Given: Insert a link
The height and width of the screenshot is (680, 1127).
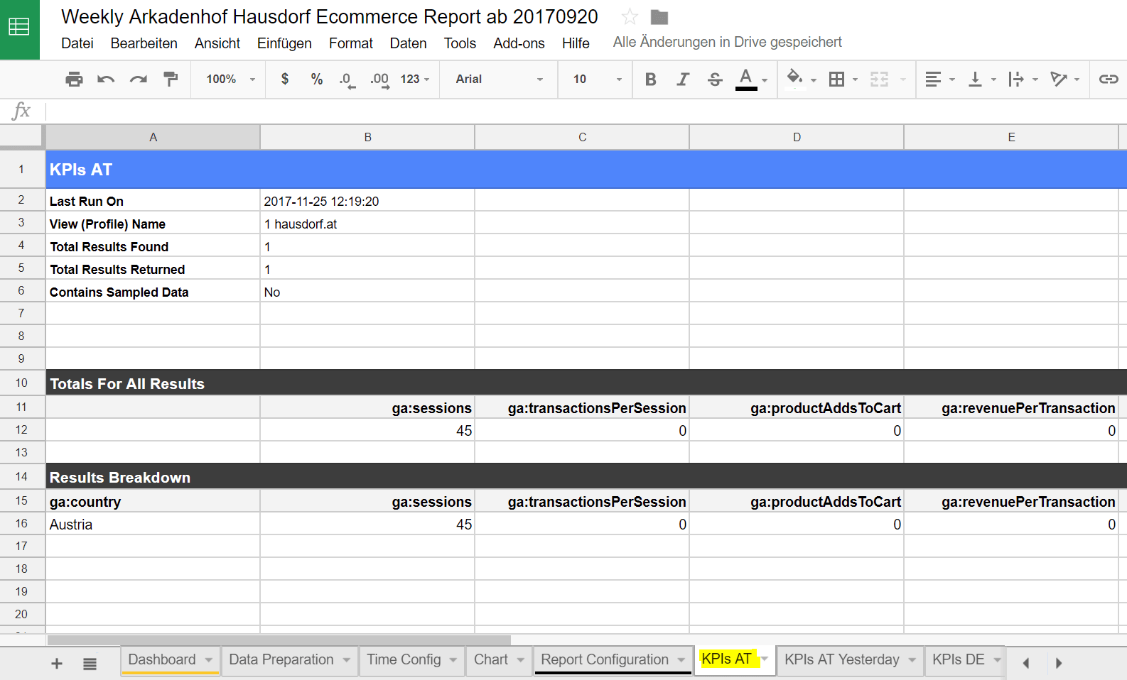Looking at the screenshot, I should (x=1109, y=79).
